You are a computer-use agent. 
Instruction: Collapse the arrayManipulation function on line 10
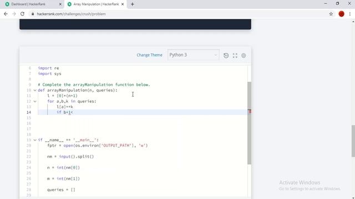[35, 90]
